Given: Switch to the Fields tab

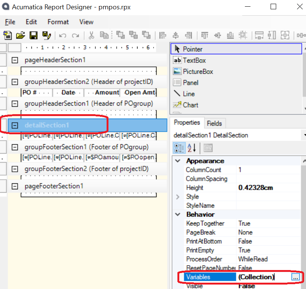Looking at the screenshot, I should (x=214, y=123).
